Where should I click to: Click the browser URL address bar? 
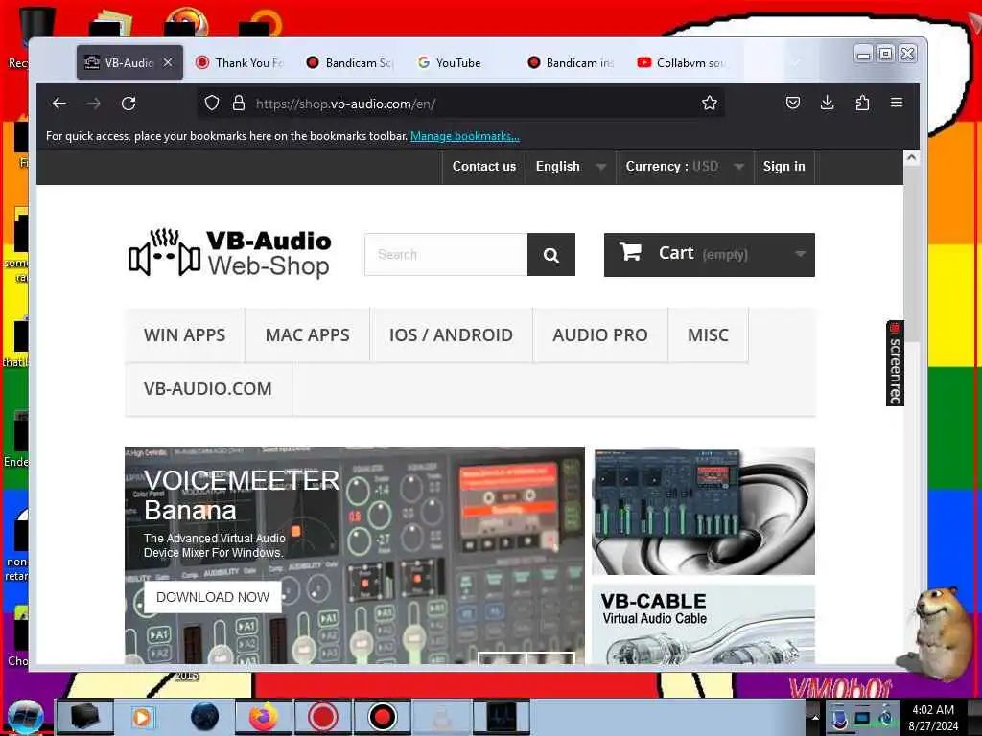[461, 103]
